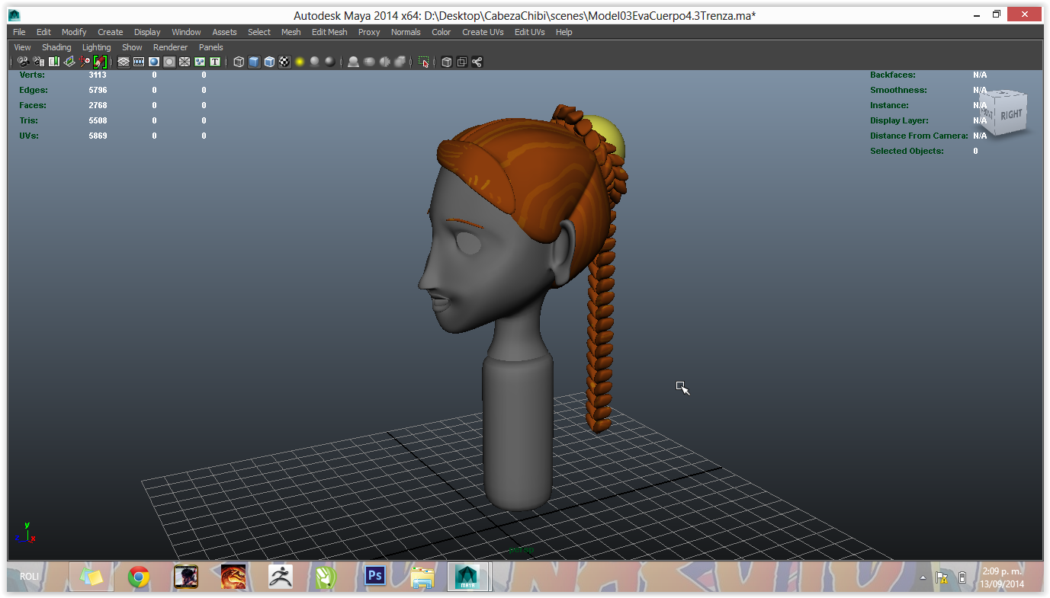Open Google Chrome from the taskbar

coord(138,577)
